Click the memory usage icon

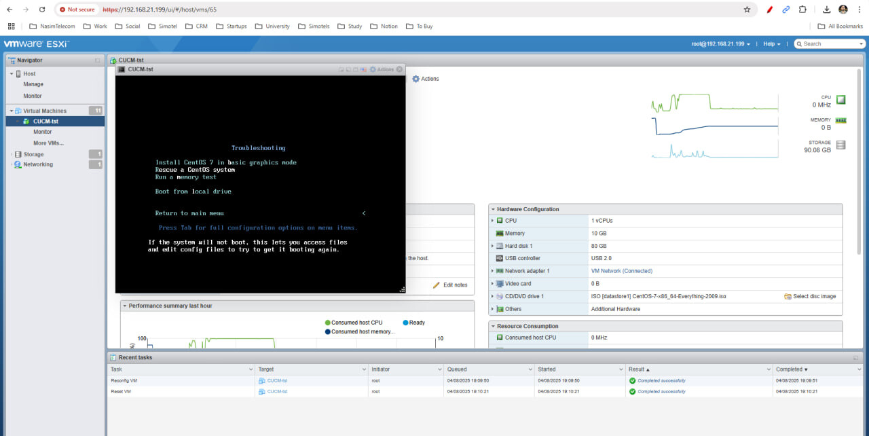tap(841, 120)
